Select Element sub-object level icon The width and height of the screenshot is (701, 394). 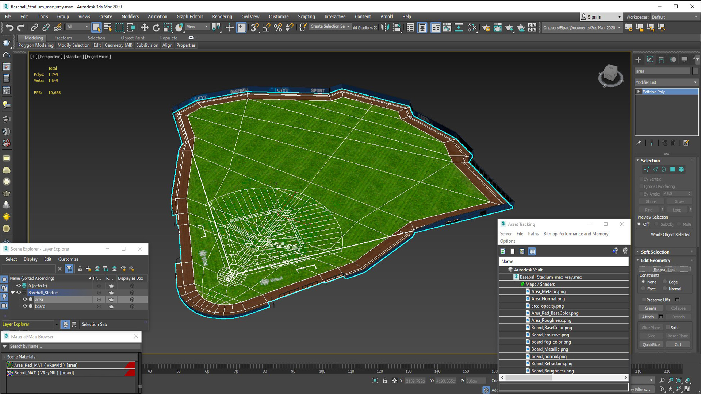click(x=681, y=169)
